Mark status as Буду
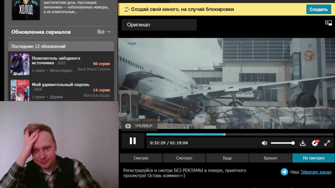Image resolution: width=335 pixels, height=188 pixels. [x=227, y=158]
